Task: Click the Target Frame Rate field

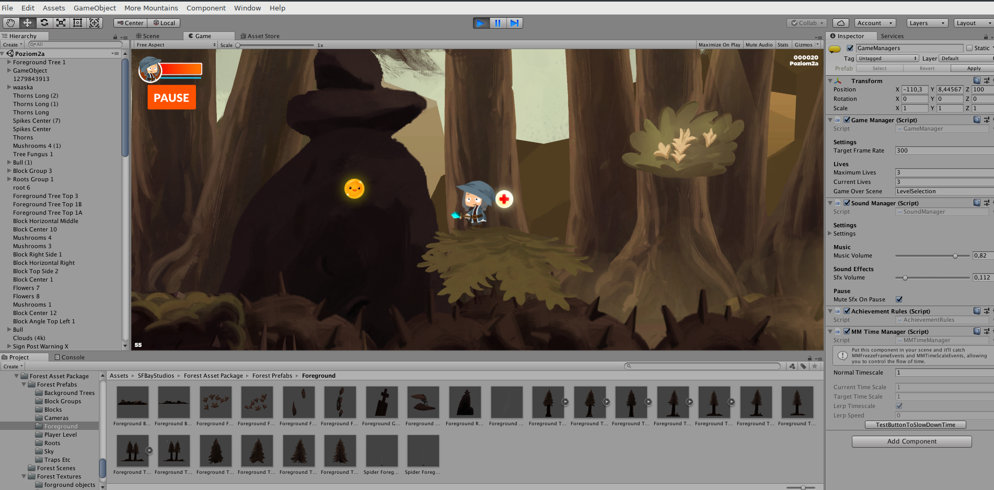Action: [944, 150]
